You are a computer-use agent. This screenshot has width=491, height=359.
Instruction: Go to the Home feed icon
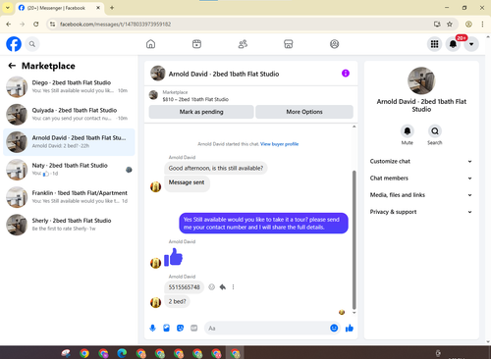[x=150, y=44]
